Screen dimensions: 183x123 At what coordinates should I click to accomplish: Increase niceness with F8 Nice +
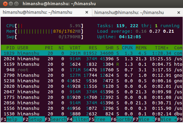tap(166, 119)
